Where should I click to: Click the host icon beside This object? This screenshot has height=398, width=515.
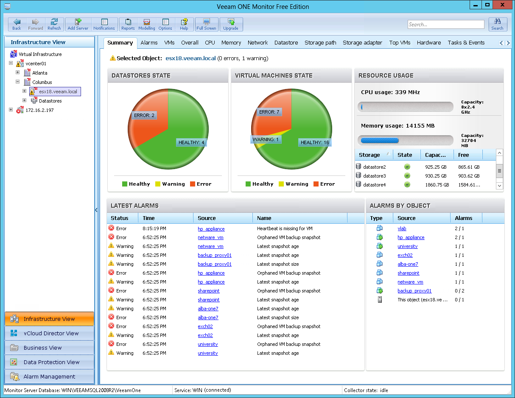click(x=380, y=299)
